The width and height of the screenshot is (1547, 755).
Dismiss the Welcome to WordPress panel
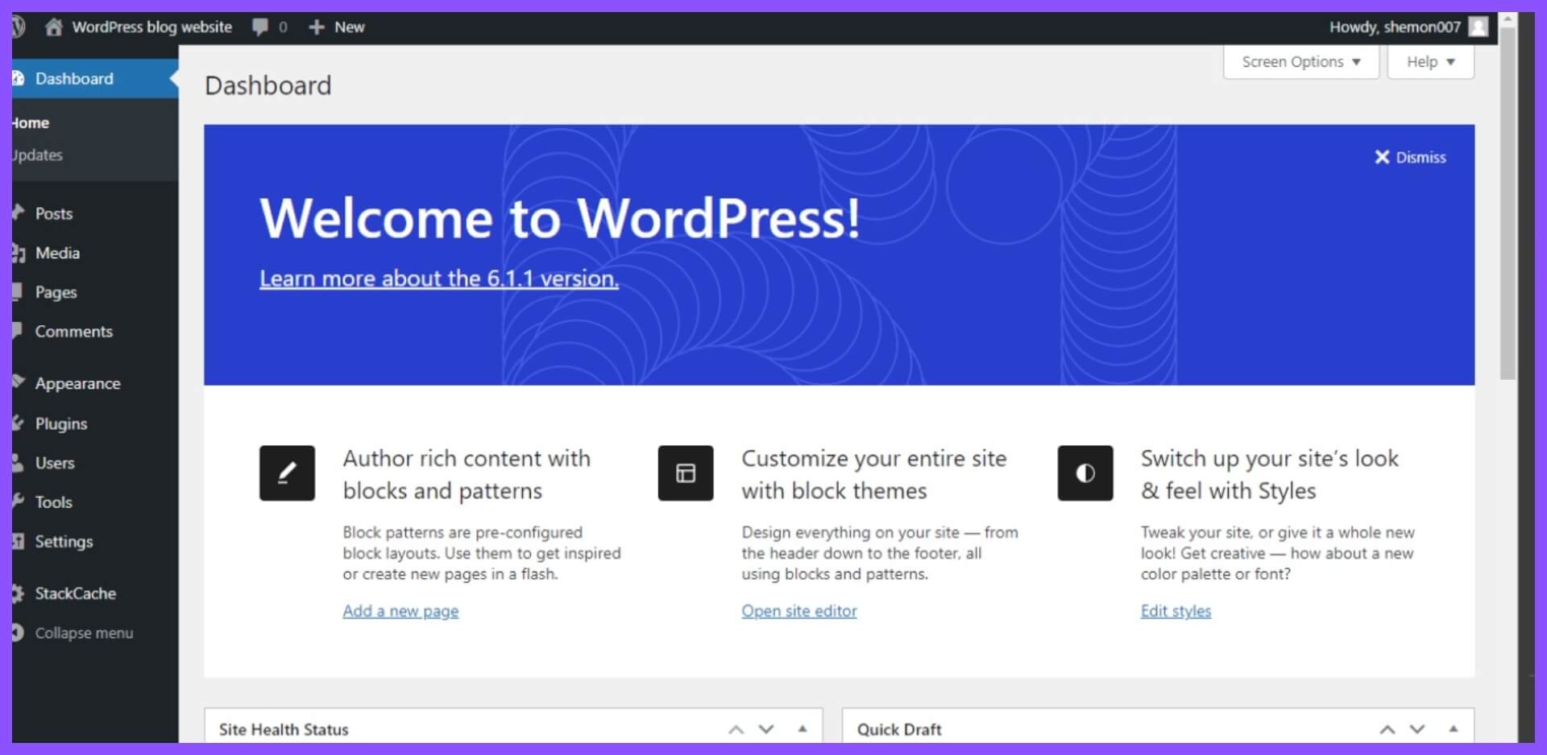tap(1410, 158)
